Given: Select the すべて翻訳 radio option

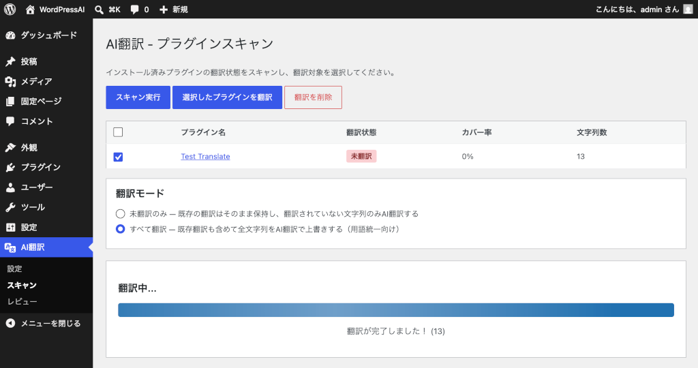Looking at the screenshot, I should [120, 229].
